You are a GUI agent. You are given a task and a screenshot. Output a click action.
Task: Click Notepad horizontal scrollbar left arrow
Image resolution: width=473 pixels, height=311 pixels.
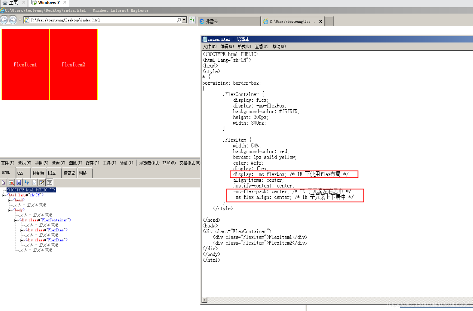click(x=205, y=300)
